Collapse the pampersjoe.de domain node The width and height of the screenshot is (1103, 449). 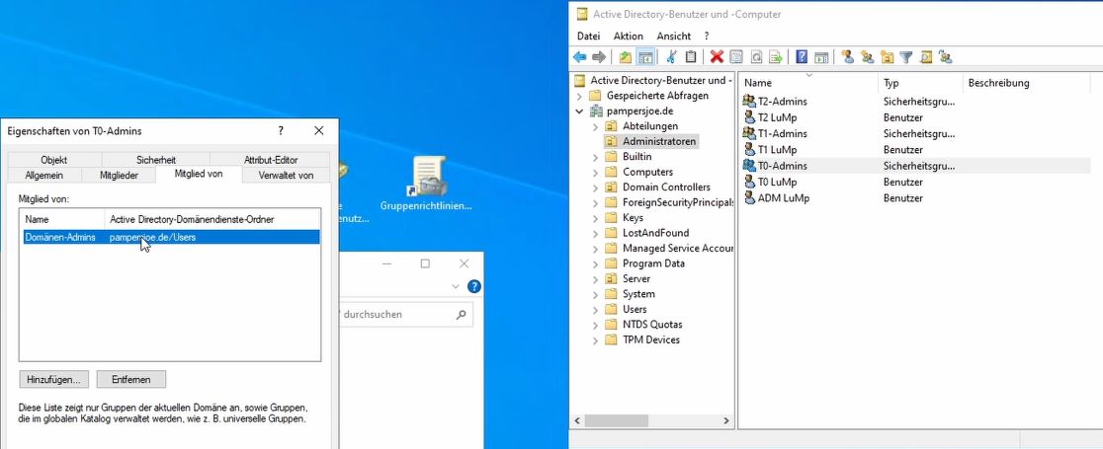579,112
